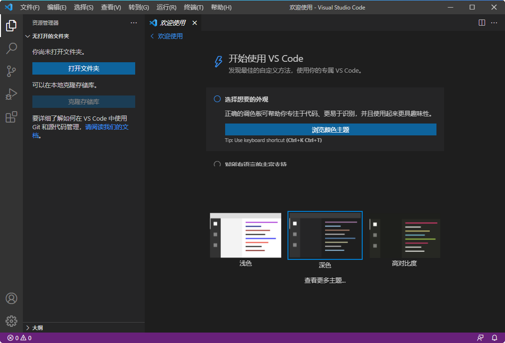Screen dimensions: 505x343
Task: Show errors and warnings in status bar
Action: (x=20, y=338)
